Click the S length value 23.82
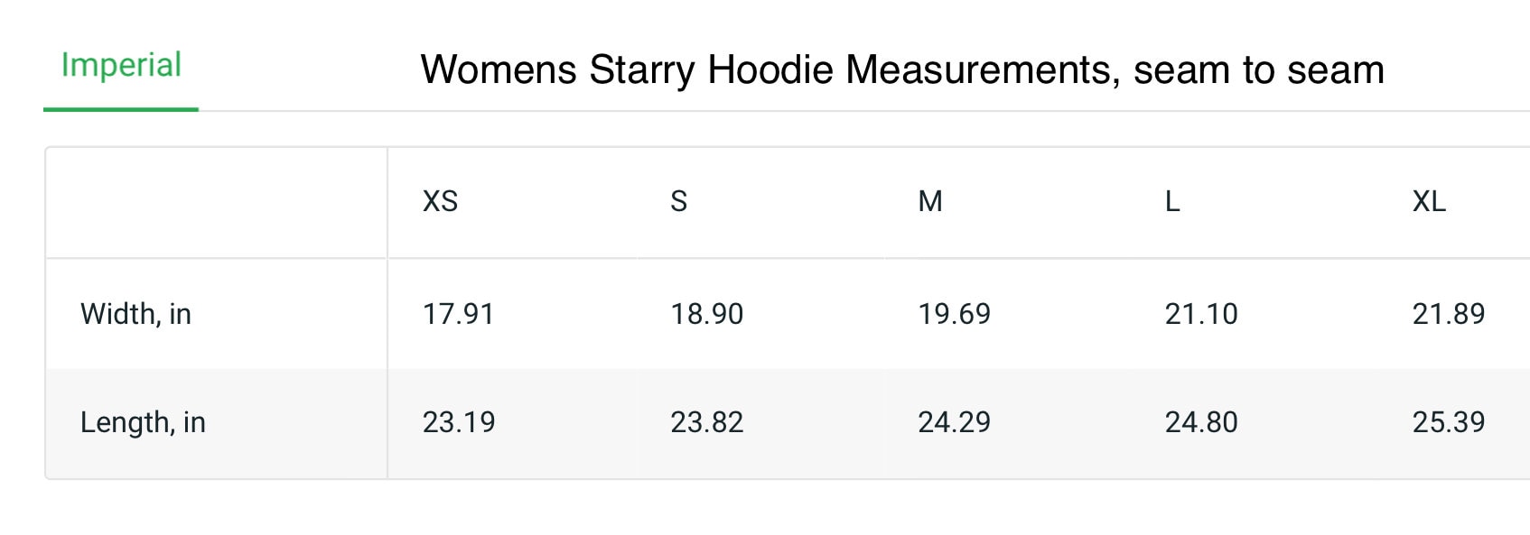 707,422
